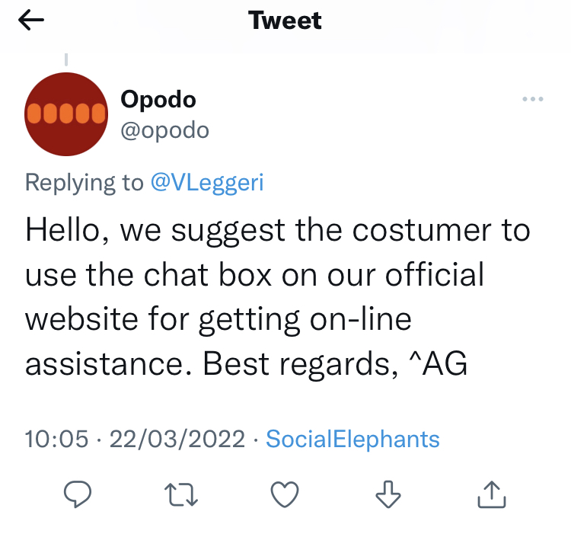Open the @VLeggeri profile link
This screenshot has height=534, width=571.
[x=207, y=183]
